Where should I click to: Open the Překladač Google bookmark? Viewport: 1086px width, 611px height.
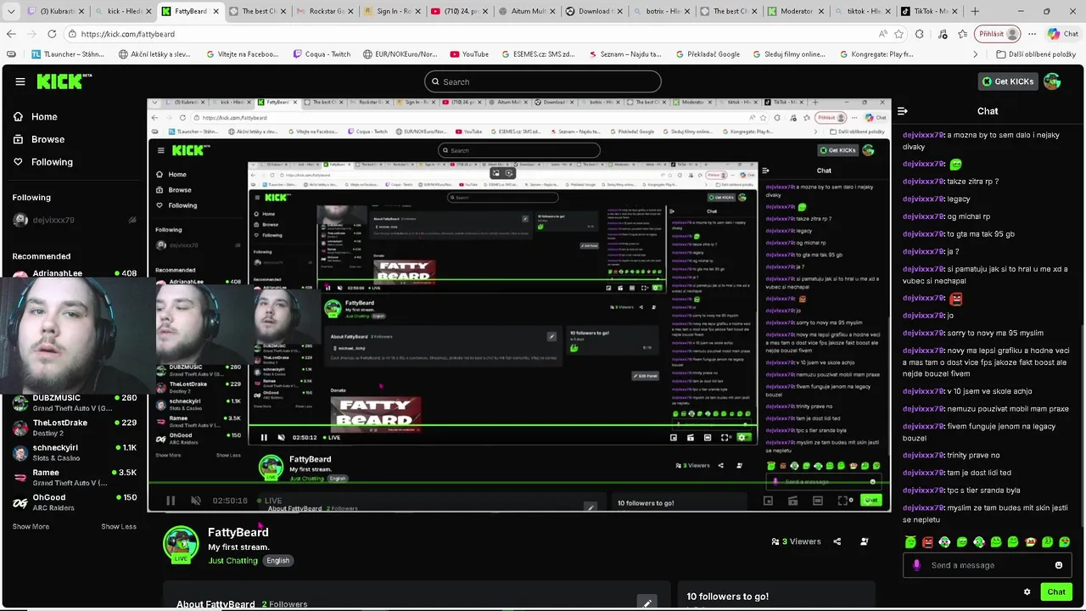tap(707, 54)
